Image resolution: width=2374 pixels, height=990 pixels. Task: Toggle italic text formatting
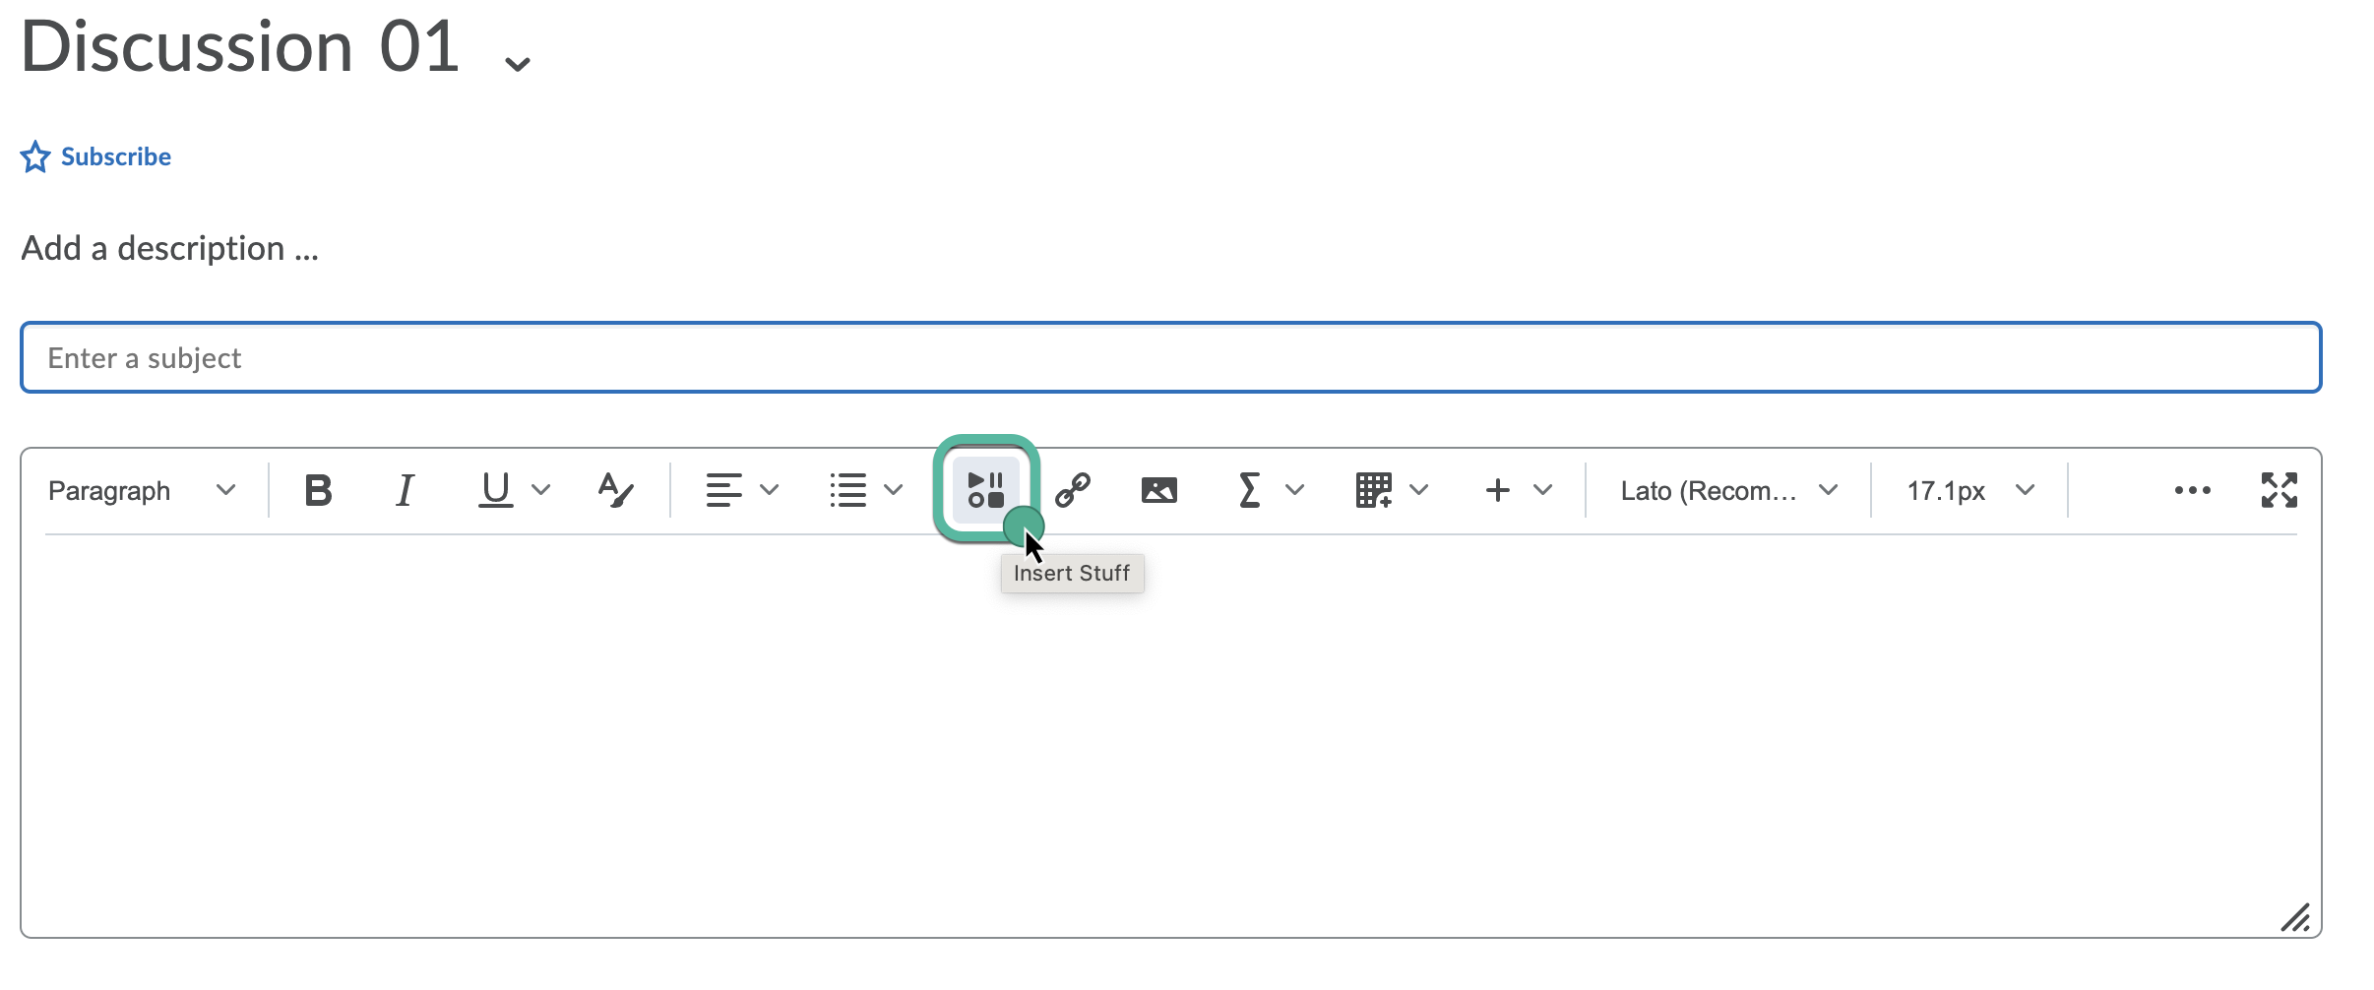(405, 490)
